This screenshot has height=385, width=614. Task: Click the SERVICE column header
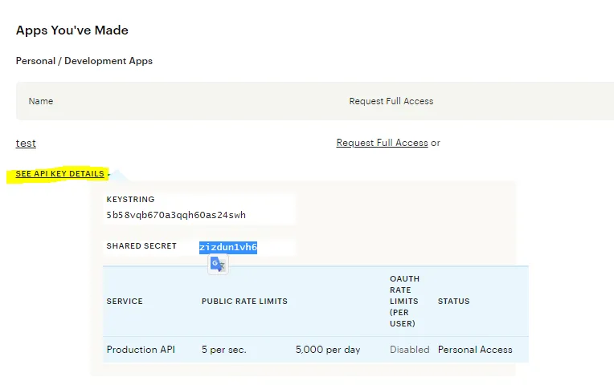pyautogui.click(x=125, y=302)
